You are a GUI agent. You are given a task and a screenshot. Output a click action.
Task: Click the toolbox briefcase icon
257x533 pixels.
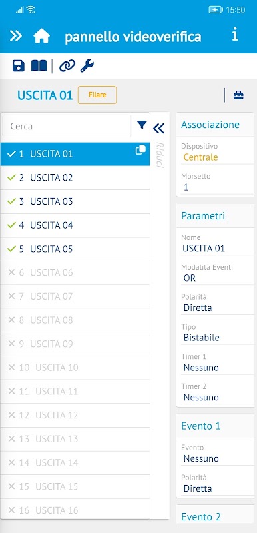pyautogui.click(x=238, y=95)
